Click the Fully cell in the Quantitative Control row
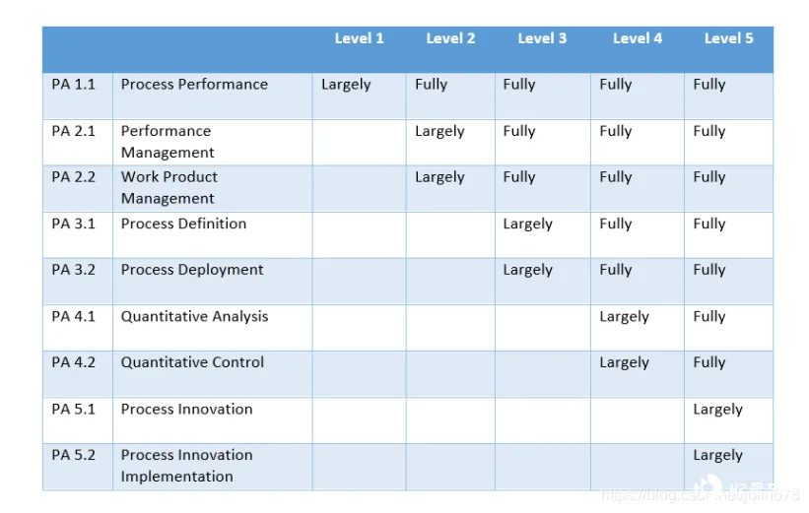Viewport: 809px width, 513px height. (708, 362)
